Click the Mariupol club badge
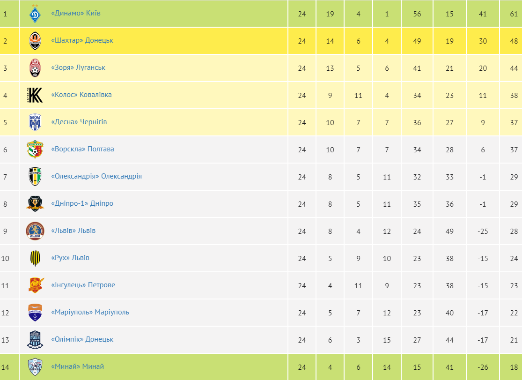 tap(35, 313)
